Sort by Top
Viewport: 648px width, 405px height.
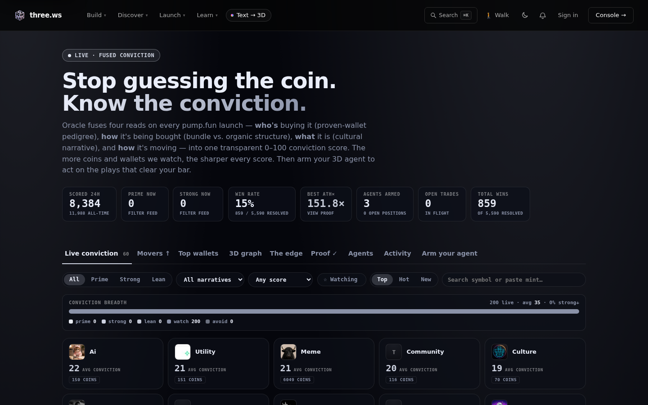pyautogui.click(x=382, y=279)
